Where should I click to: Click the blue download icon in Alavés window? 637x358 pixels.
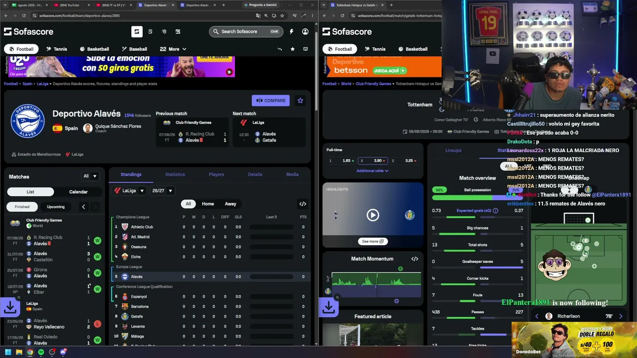point(10,307)
